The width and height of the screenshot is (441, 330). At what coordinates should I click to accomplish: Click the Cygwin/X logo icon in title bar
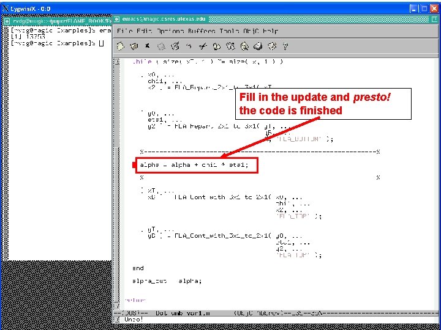click(6, 9)
